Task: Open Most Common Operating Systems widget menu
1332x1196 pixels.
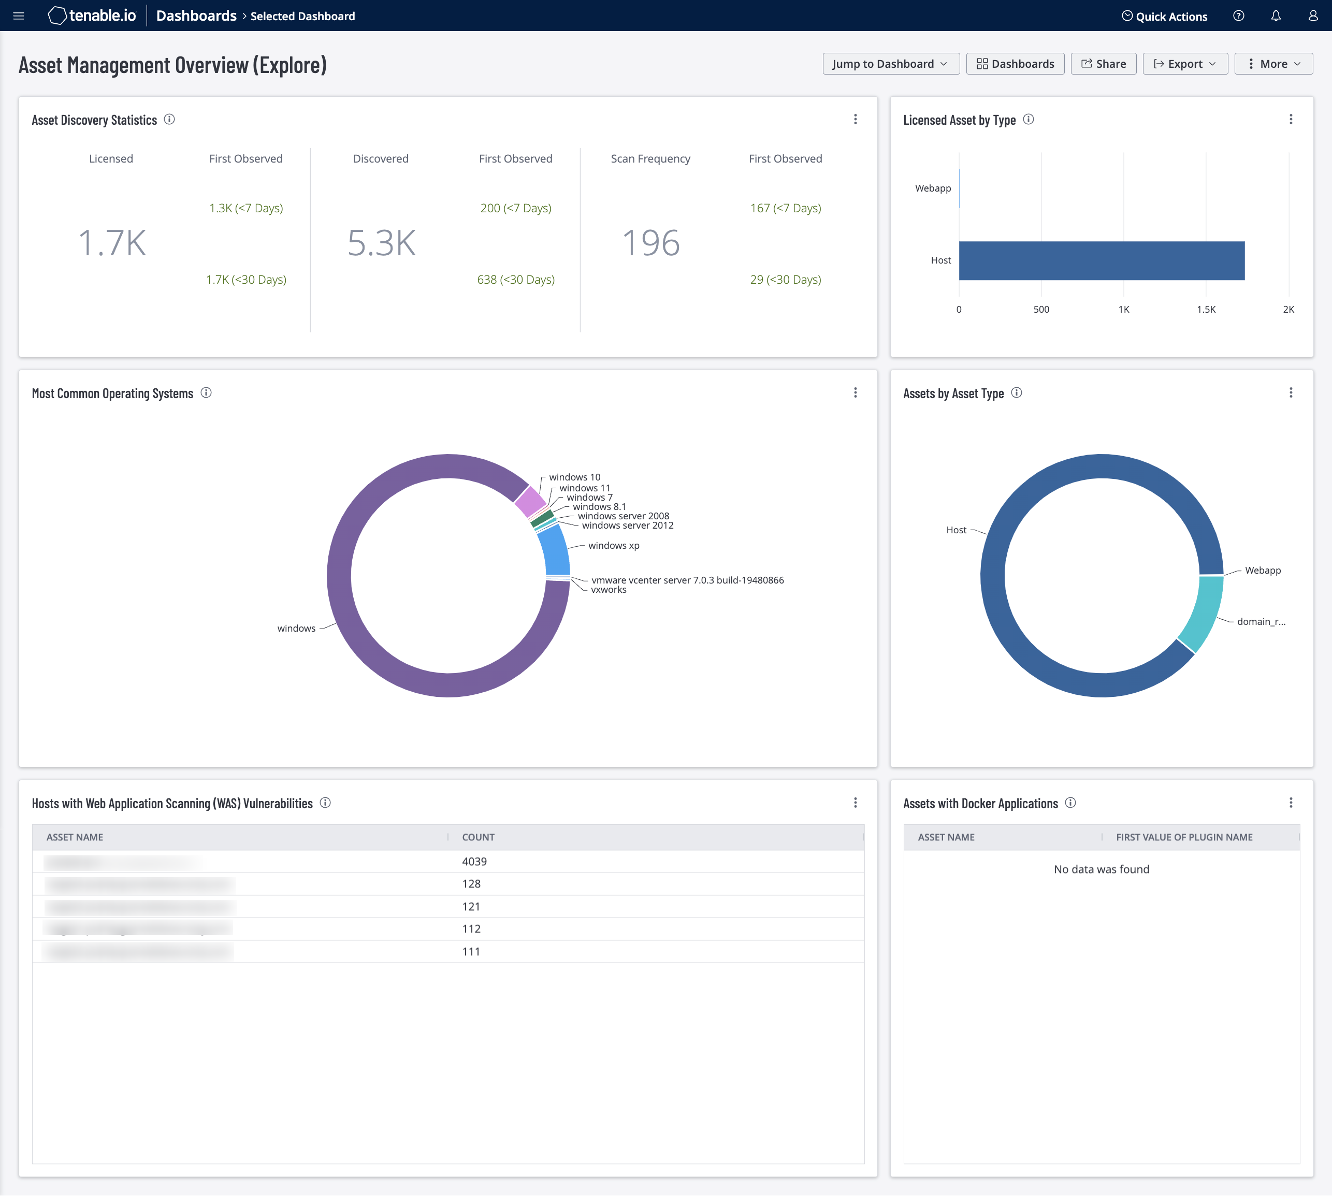Action: [x=856, y=392]
